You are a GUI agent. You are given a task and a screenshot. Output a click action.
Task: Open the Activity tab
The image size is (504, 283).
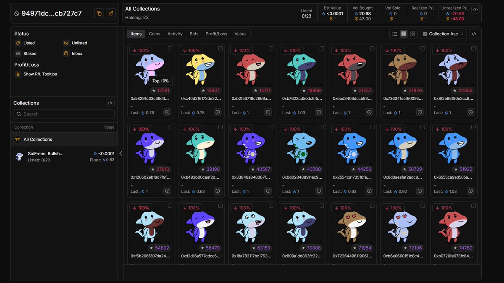(175, 34)
